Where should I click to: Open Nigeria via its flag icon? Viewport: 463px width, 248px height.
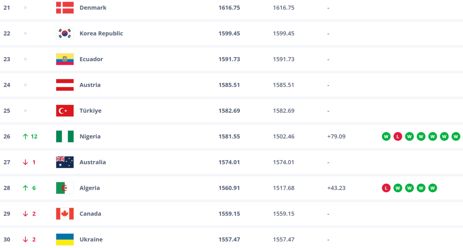pos(65,137)
